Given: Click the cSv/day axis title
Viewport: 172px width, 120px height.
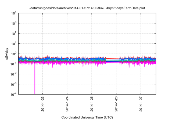Looking at the screenshot, I should (x=7, y=54).
